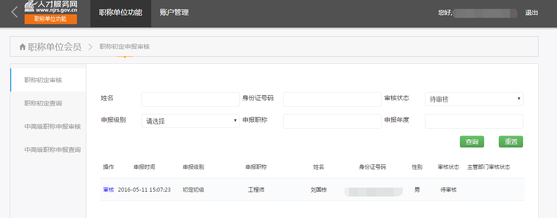Open the 账户管理 top menu
557x218 pixels.
coord(174,13)
